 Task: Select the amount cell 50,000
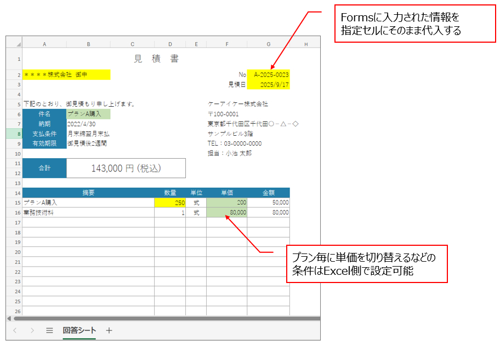[x=269, y=203]
